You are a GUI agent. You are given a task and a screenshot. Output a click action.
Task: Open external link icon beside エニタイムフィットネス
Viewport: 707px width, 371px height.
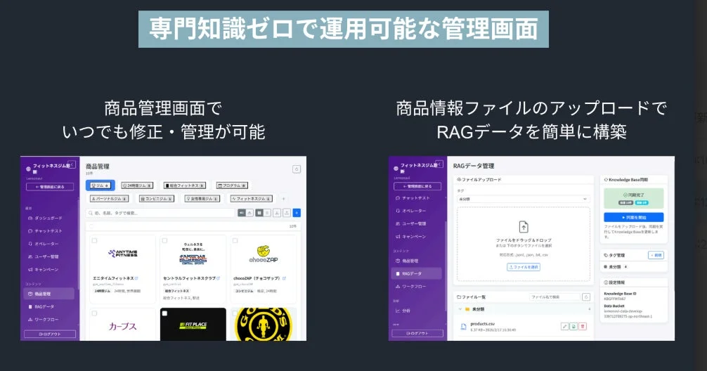136,278
